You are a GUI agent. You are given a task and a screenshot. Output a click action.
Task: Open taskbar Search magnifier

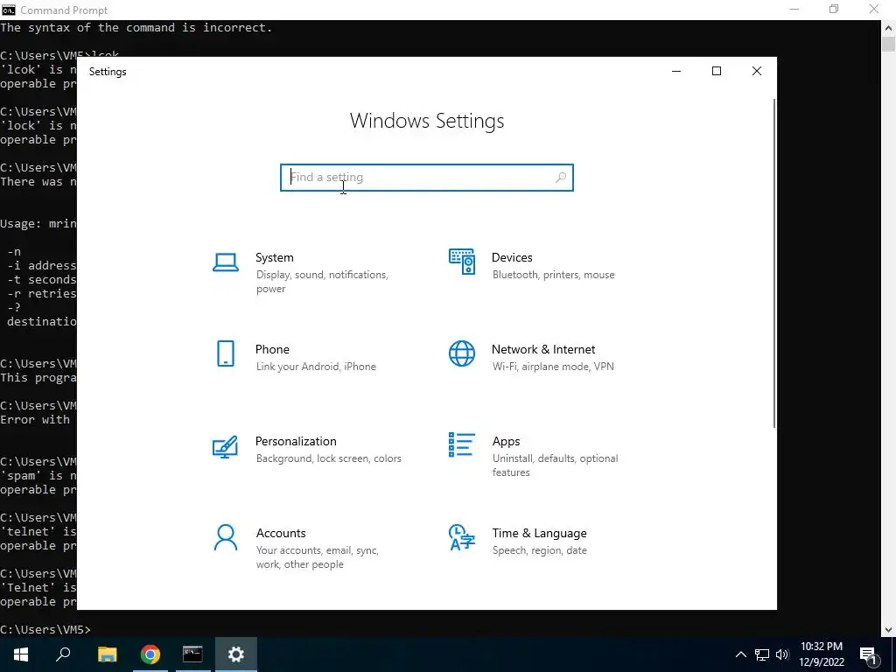[x=63, y=654]
